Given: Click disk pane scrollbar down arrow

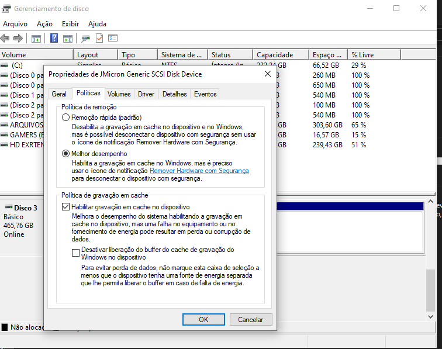Looking at the screenshot, I should 430,317.
